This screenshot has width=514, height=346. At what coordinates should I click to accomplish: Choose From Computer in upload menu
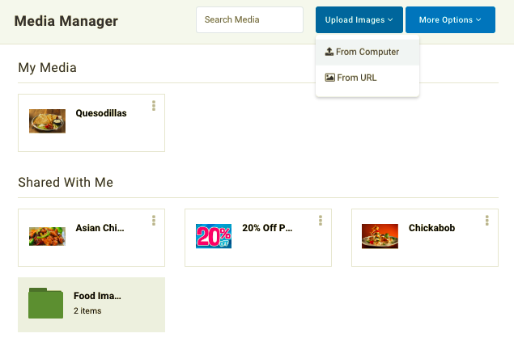point(367,52)
